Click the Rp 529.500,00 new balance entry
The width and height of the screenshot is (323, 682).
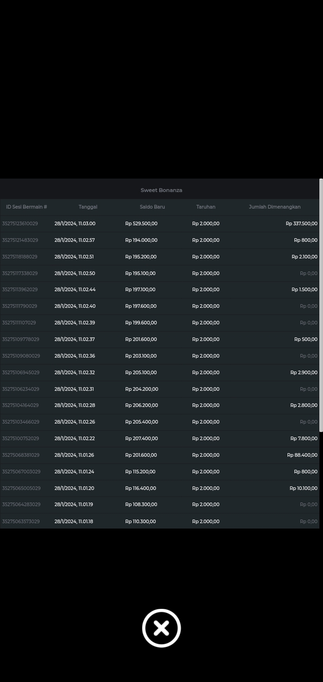tap(141, 223)
